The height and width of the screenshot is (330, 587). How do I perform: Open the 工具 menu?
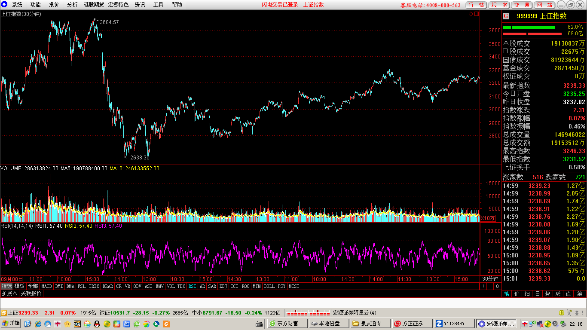[159, 5]
